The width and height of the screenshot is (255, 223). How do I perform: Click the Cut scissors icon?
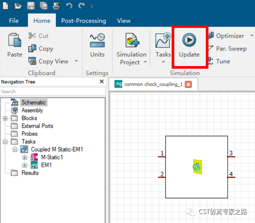coord(32,35)
